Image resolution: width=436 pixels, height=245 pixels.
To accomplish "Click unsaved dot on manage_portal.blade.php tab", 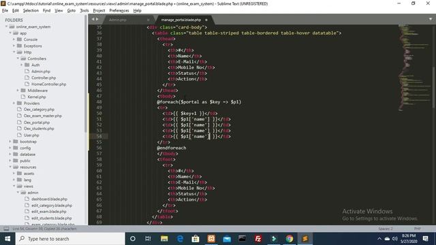I will click(x=206, y=20).
